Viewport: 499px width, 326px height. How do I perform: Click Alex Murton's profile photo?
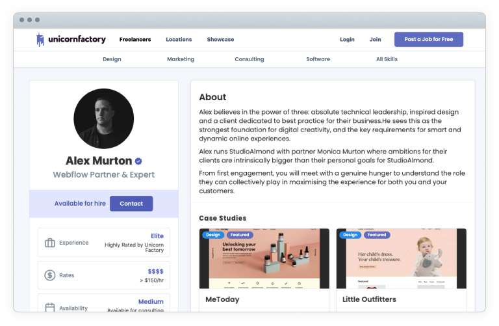pos(104,118)
